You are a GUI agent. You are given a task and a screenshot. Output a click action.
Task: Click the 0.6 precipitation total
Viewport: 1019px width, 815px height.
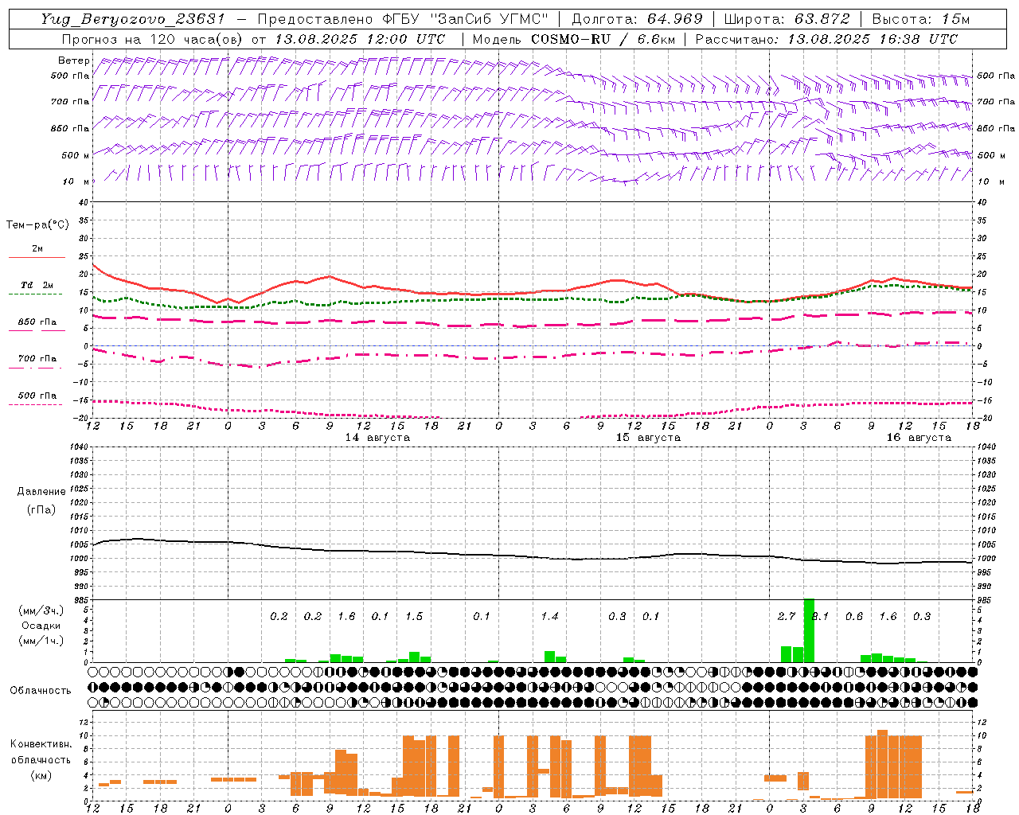(854, 616)
